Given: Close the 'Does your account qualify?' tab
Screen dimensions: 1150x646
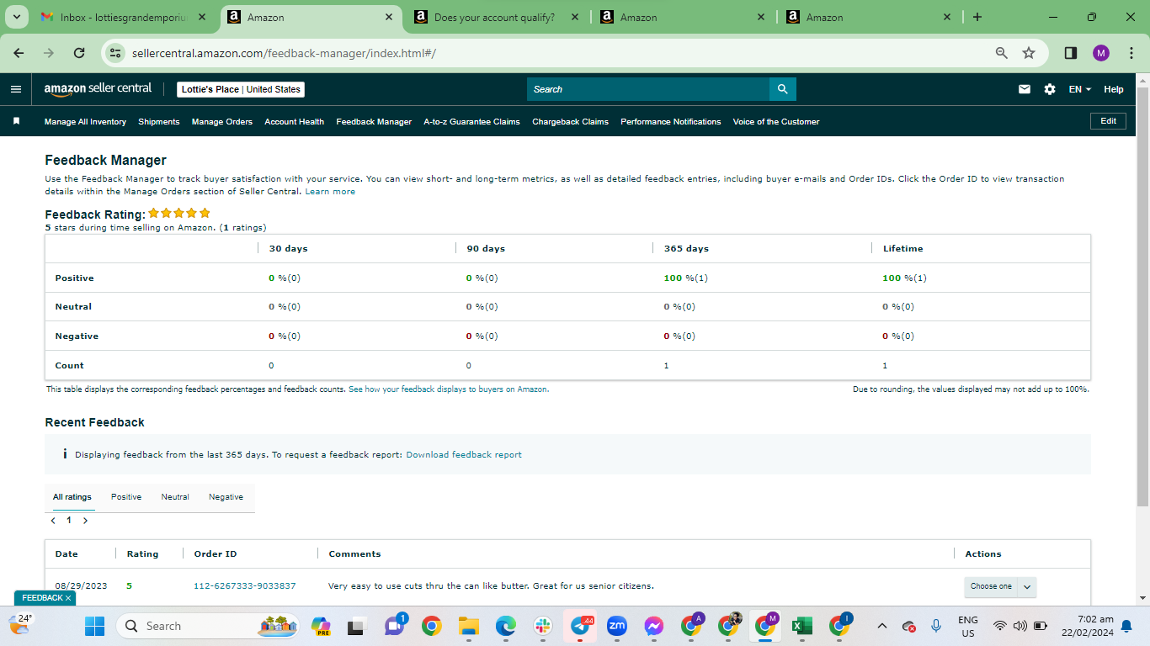Looking at the screenshot, I should point(574,17).
